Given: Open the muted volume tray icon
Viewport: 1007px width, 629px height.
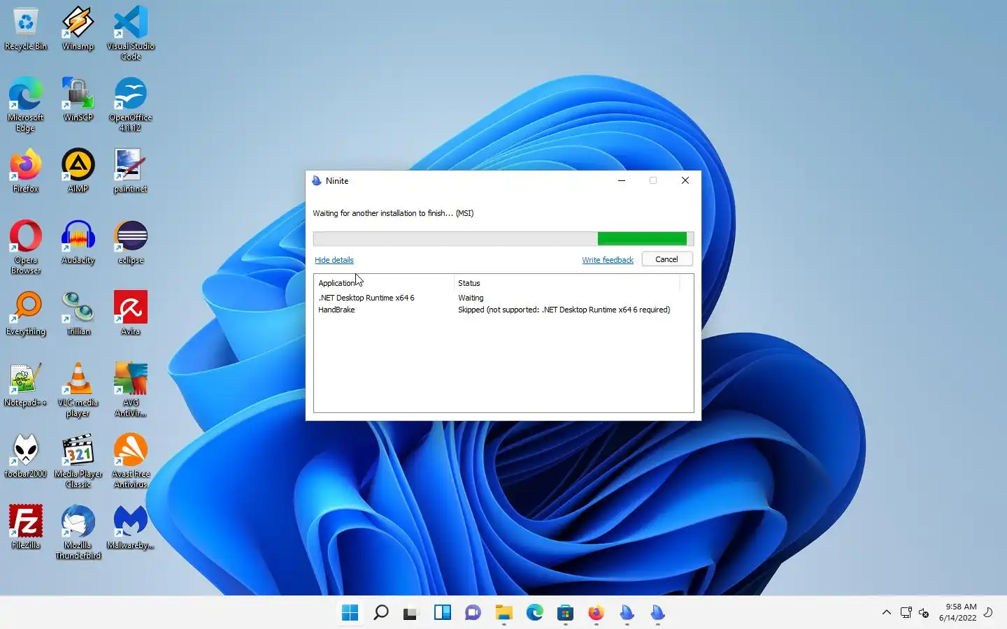Looking at the screenshot, I should [924, 613].
